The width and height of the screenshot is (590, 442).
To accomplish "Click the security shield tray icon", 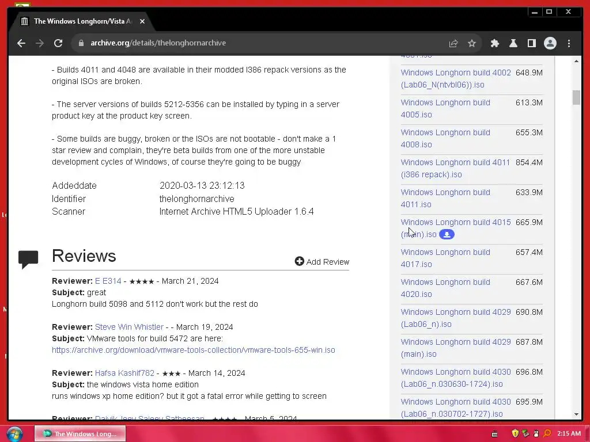I will [515, 433].
